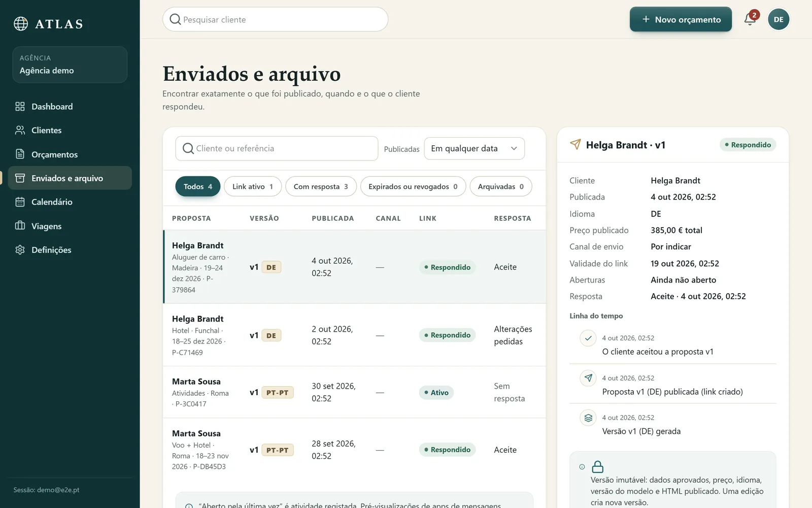Open the Agência demo selector

pos(70,65)
